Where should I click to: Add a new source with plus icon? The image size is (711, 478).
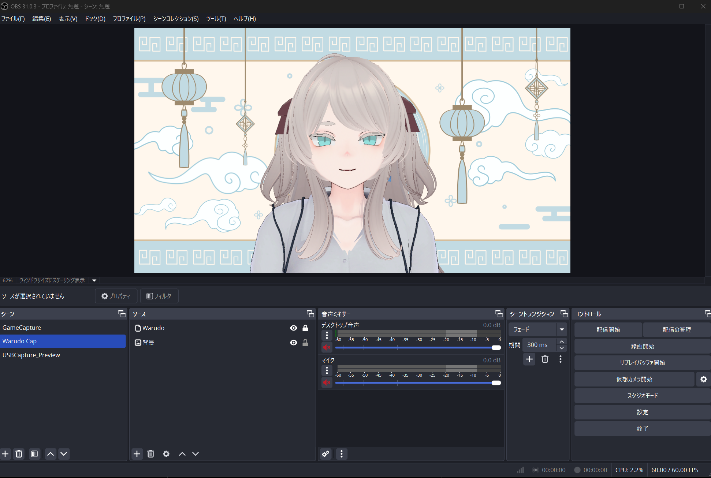(137, 454)
